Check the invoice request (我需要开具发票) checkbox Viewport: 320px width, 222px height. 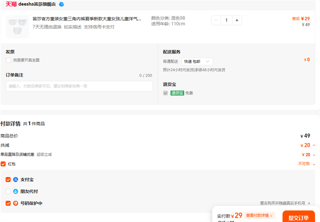pos(8,60)
